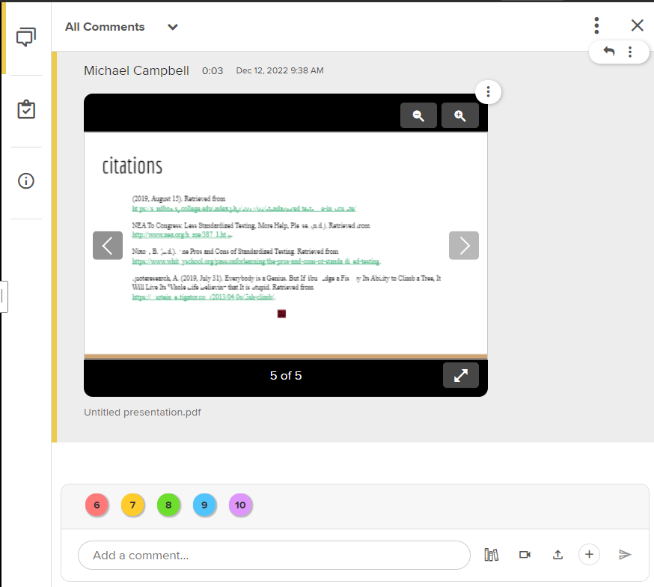Image resolution: width=654 pixels, height=587 pixels.
Task: Open the assessment clipboard icon in sidebar
Action: click(x=26, y=109)
